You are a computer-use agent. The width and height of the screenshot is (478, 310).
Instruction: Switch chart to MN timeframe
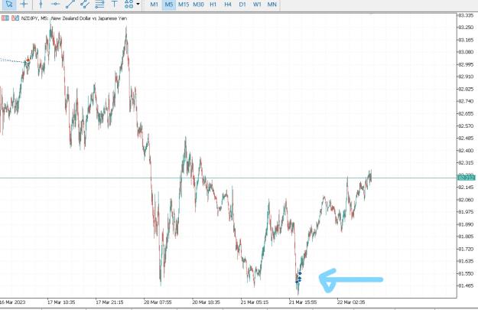point(272,5)
